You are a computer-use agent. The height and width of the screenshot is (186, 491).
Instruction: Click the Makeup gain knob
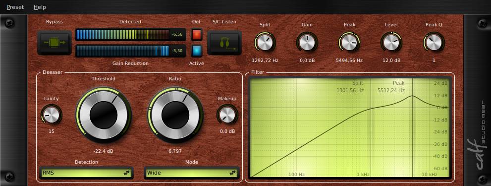(x=227, y=115)
